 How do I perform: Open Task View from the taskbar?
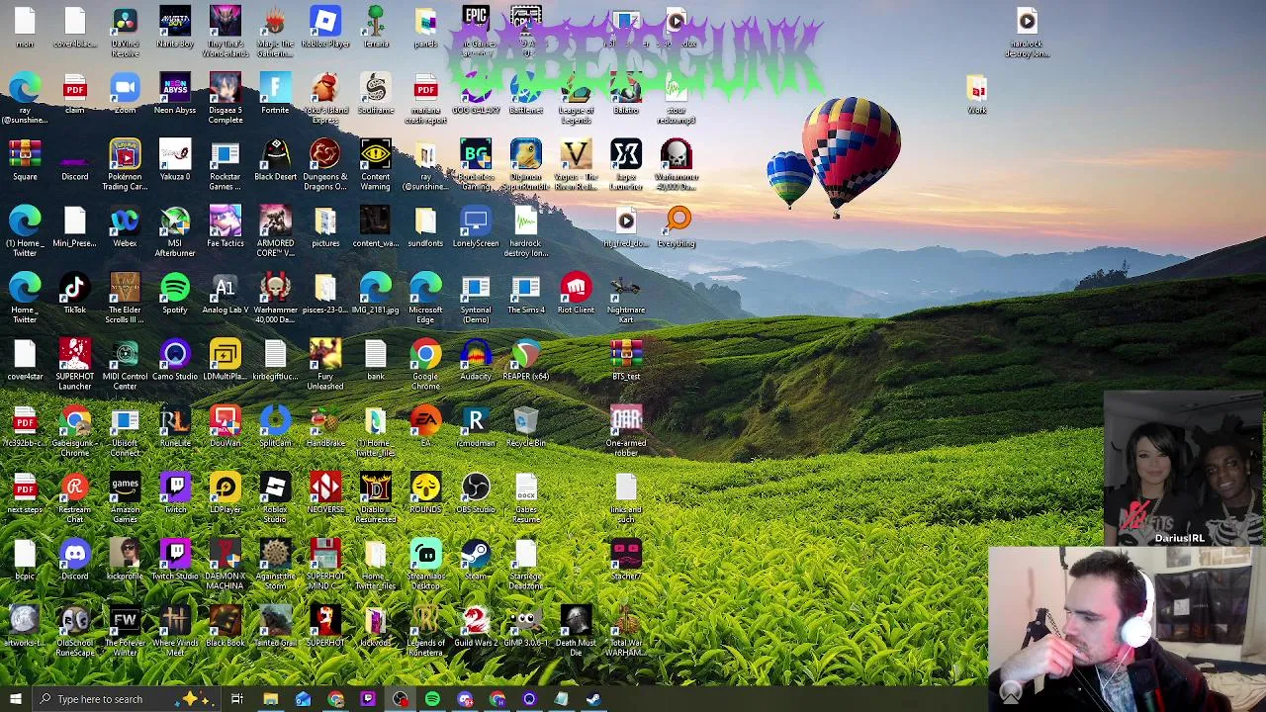pos(237,699)
